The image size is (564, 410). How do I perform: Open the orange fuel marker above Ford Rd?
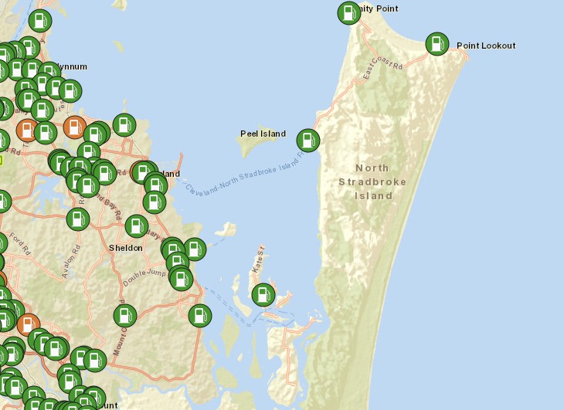click(28, 129)
